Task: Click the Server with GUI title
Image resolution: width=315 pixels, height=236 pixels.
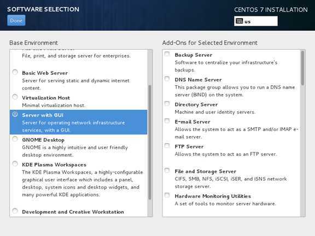Action: [43, 115]
